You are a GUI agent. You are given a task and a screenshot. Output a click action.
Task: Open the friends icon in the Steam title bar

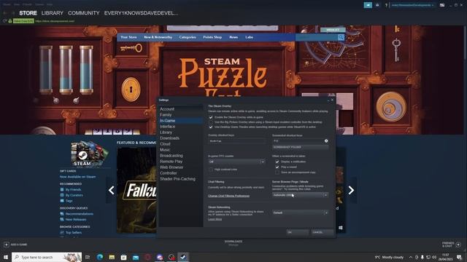click(x=377, y=5)
